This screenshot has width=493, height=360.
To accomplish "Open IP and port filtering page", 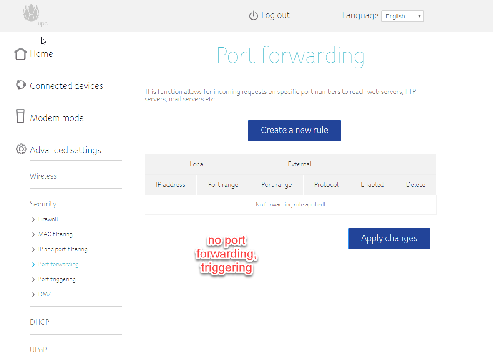I will tap(63, 249).
